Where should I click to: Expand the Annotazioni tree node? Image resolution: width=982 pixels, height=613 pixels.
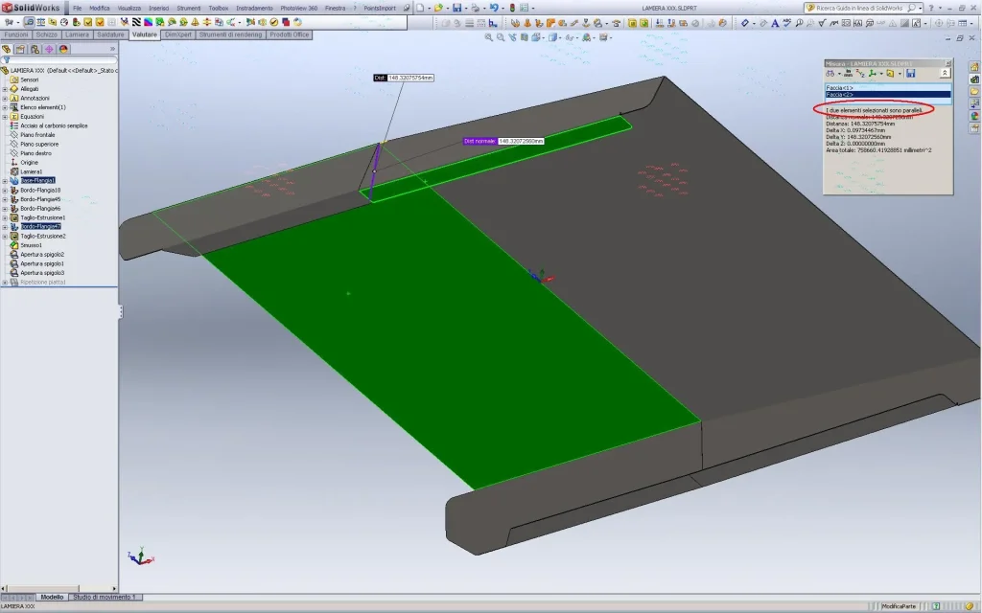(5, 98)
